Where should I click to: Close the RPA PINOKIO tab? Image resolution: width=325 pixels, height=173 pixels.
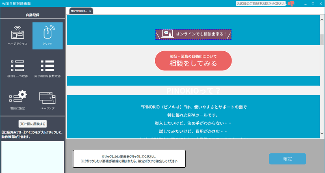click(90, 11)
